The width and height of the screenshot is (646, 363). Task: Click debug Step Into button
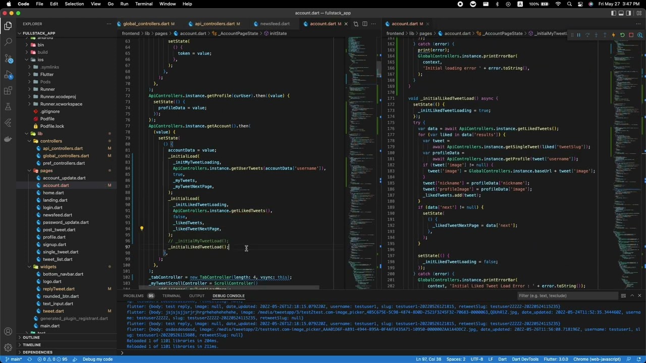[596, 35]
